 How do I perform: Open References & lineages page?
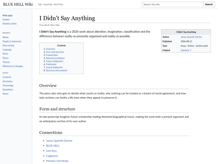pyautogui.click(x=13, y=66)
